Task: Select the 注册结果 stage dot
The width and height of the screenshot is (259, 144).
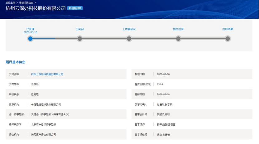Action: tap(228, 39)
